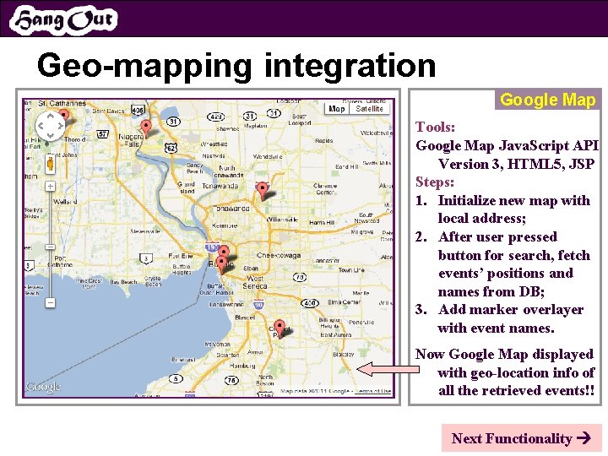Click the zoom slider handle

(50, 247)
